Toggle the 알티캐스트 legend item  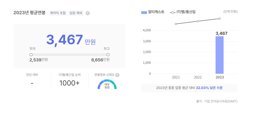pyautogui.click(x=153, y=12)
